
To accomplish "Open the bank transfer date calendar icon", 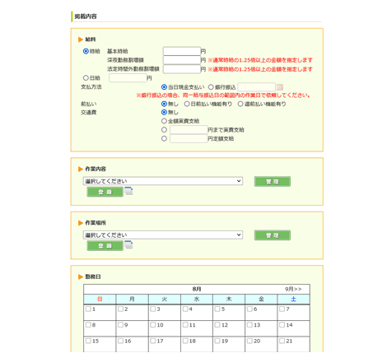I will [280, 87].
